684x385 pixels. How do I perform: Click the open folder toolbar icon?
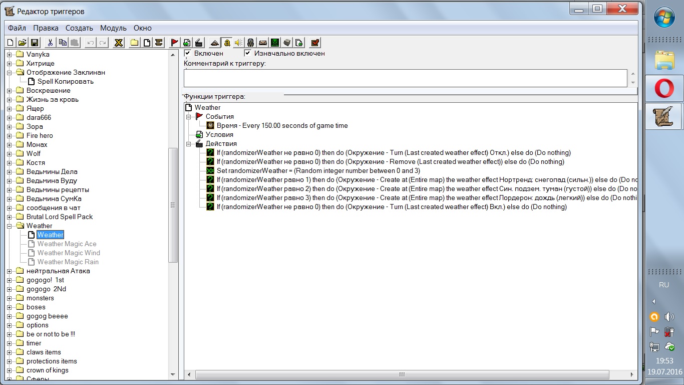[23, 43]
